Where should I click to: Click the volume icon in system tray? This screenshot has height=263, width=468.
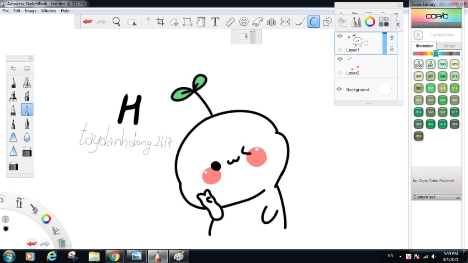[x=434, y=257]
